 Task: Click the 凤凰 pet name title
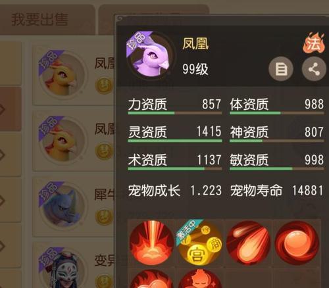click(195, 43)
